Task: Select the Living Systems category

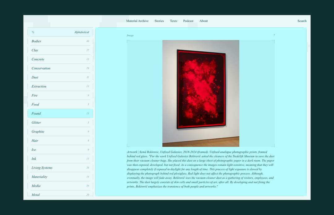Action: click(60, 168)
